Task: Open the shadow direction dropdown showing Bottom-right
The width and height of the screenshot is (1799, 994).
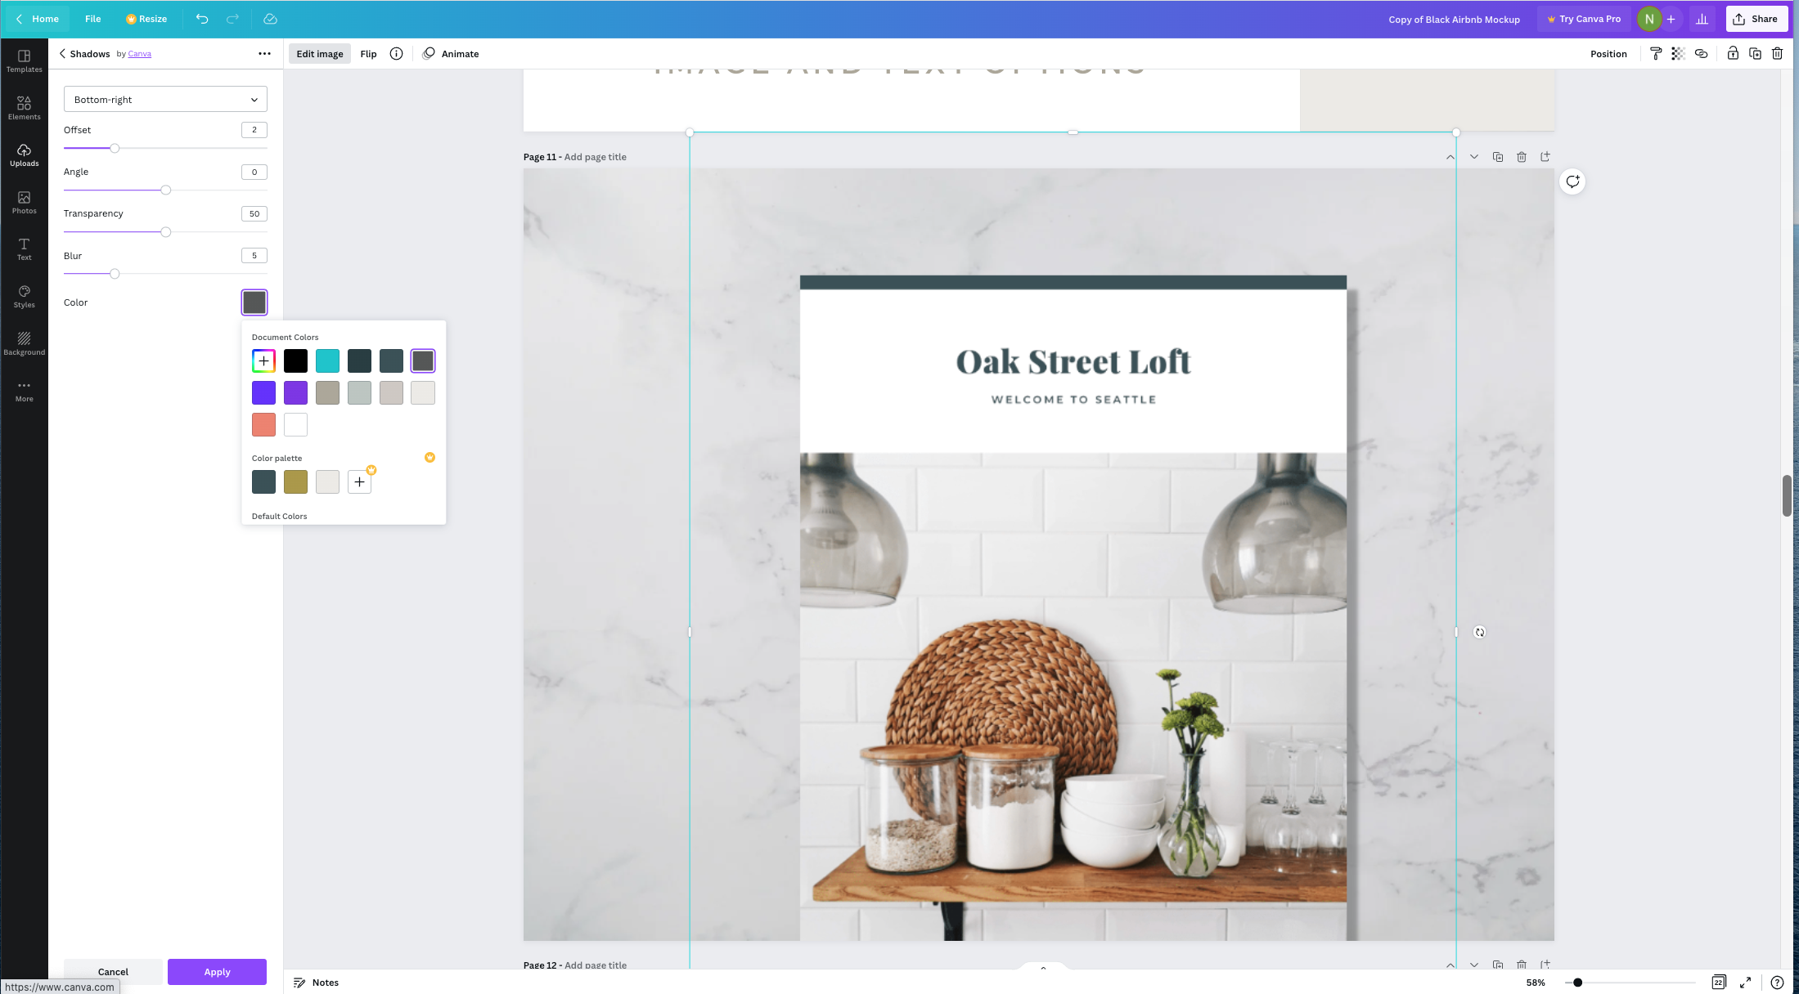Action: click(x=165, y=99)
